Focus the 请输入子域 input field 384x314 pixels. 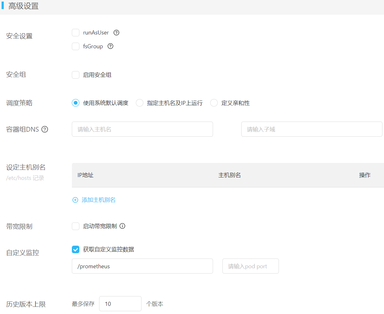[312, 129]
